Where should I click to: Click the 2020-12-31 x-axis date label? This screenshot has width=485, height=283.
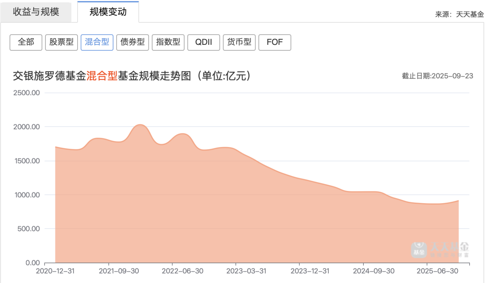tap(55, 271)
